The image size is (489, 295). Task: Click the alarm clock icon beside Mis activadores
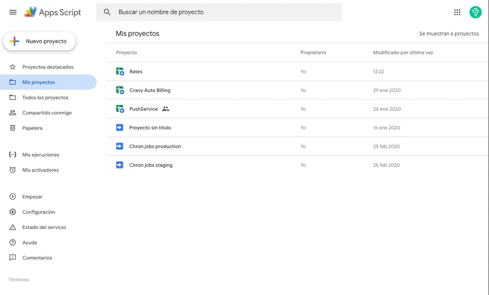coord(12,170)
